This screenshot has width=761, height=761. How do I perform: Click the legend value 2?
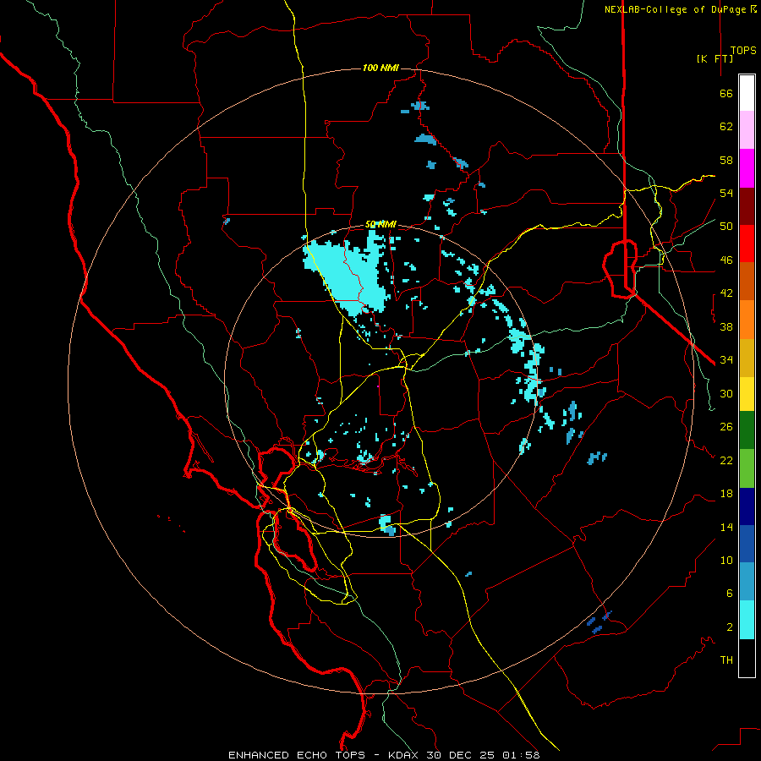(x=730, y=627)
